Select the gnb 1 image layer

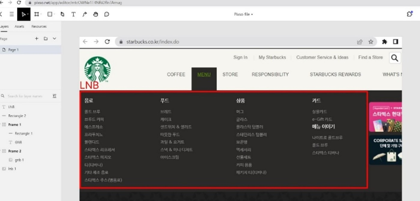tap(30, 160)
